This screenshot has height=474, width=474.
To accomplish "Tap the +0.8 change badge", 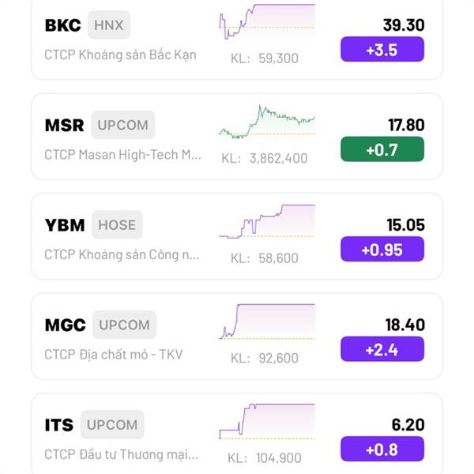I will point(382,449).
